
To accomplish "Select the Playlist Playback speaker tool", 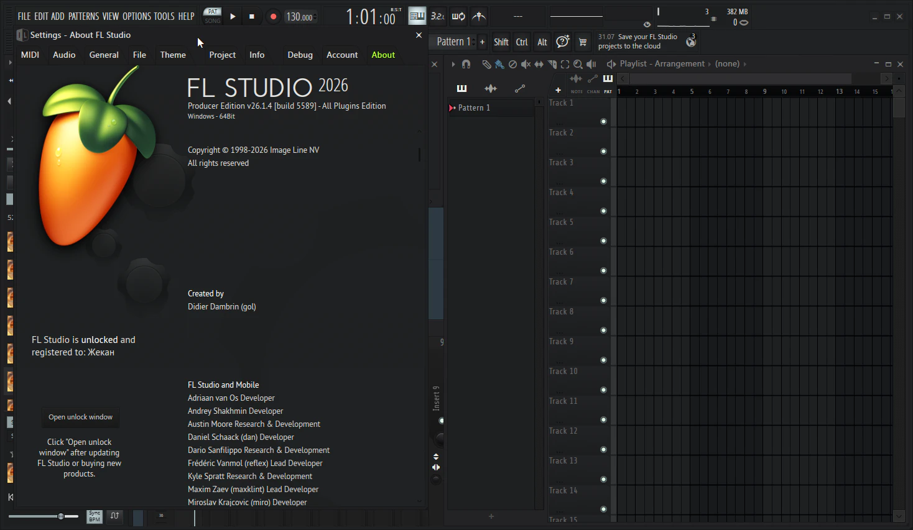I will (591, 64).
